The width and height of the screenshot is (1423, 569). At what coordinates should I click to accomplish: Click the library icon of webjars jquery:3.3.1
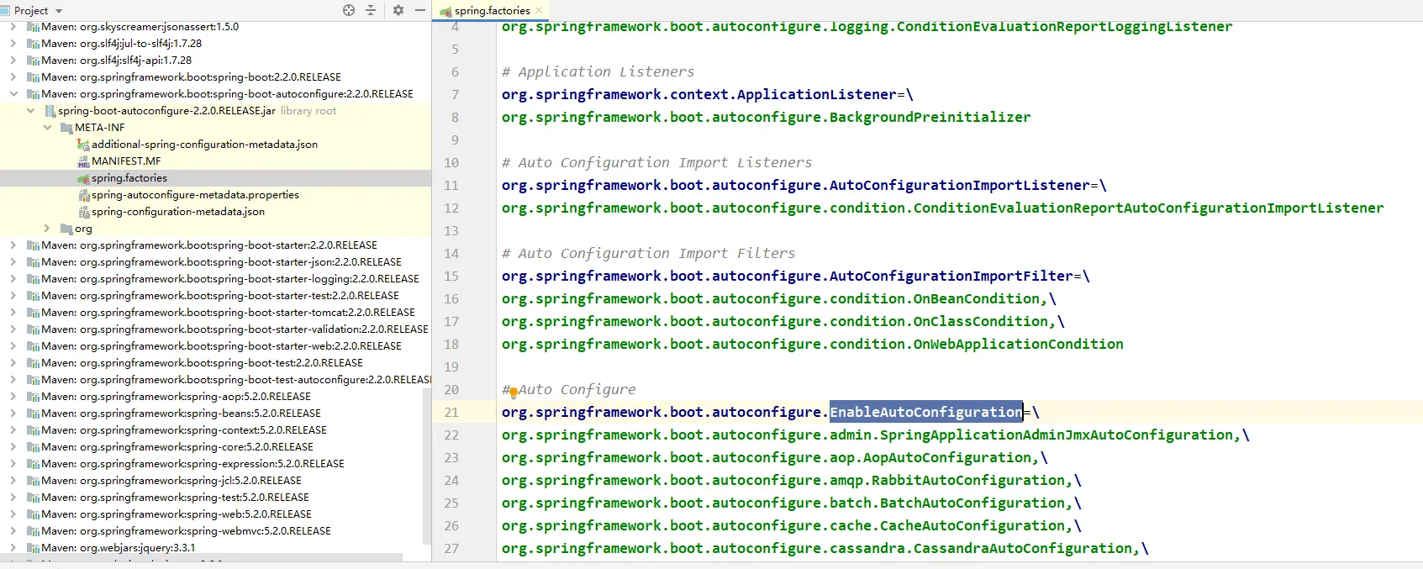click(33, 548)
